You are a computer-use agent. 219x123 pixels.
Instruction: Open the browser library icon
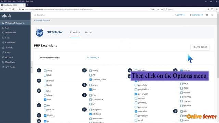[x=208, y=9]
